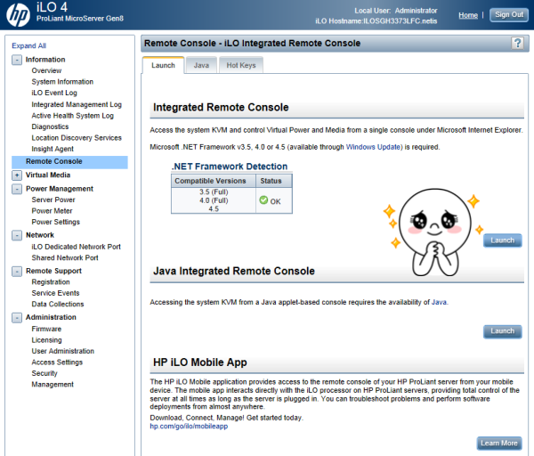Image resolution: width=534 pixels, height=456 pixels.
Task: Click the Status column header
Action: pyautogui.click(x=274, y=181)
